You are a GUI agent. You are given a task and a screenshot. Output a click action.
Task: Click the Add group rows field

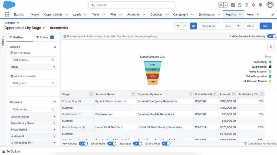coord(33,60)
